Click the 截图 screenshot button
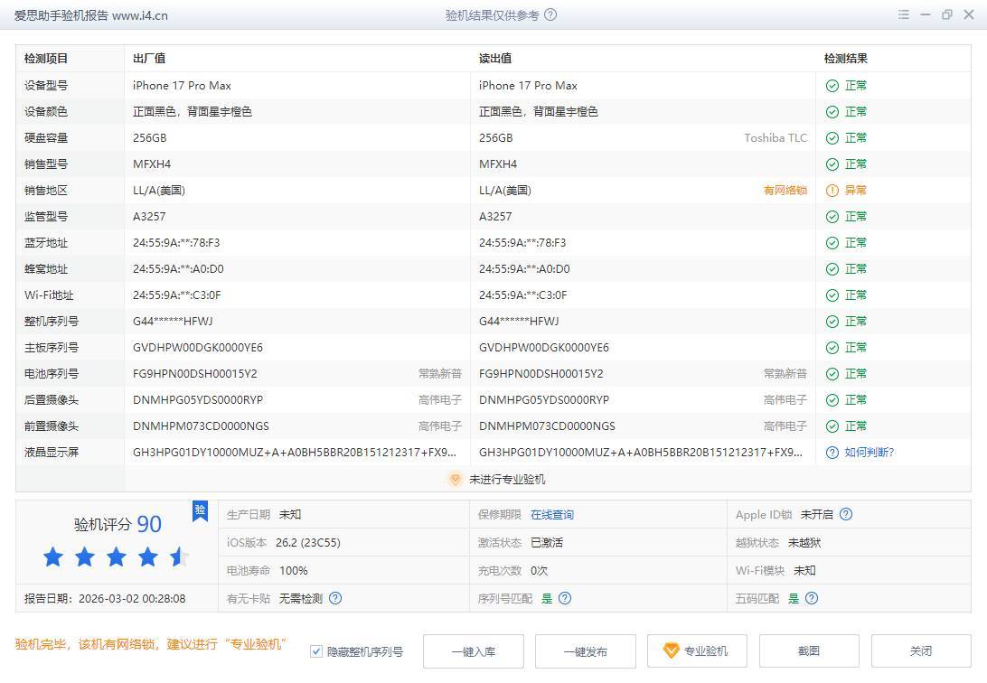 808,651
